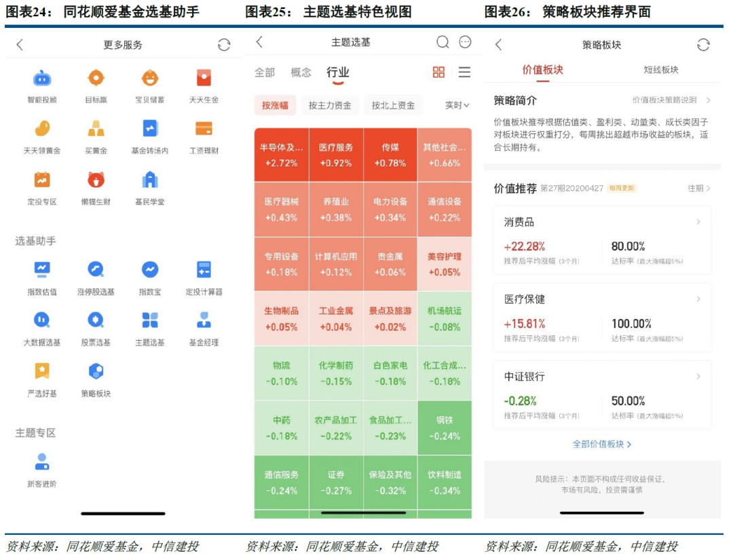Image resolution: width=733 pixels, height=558 pixels.
Task: Click the 每周更新 badge
Action: [621, 188]
